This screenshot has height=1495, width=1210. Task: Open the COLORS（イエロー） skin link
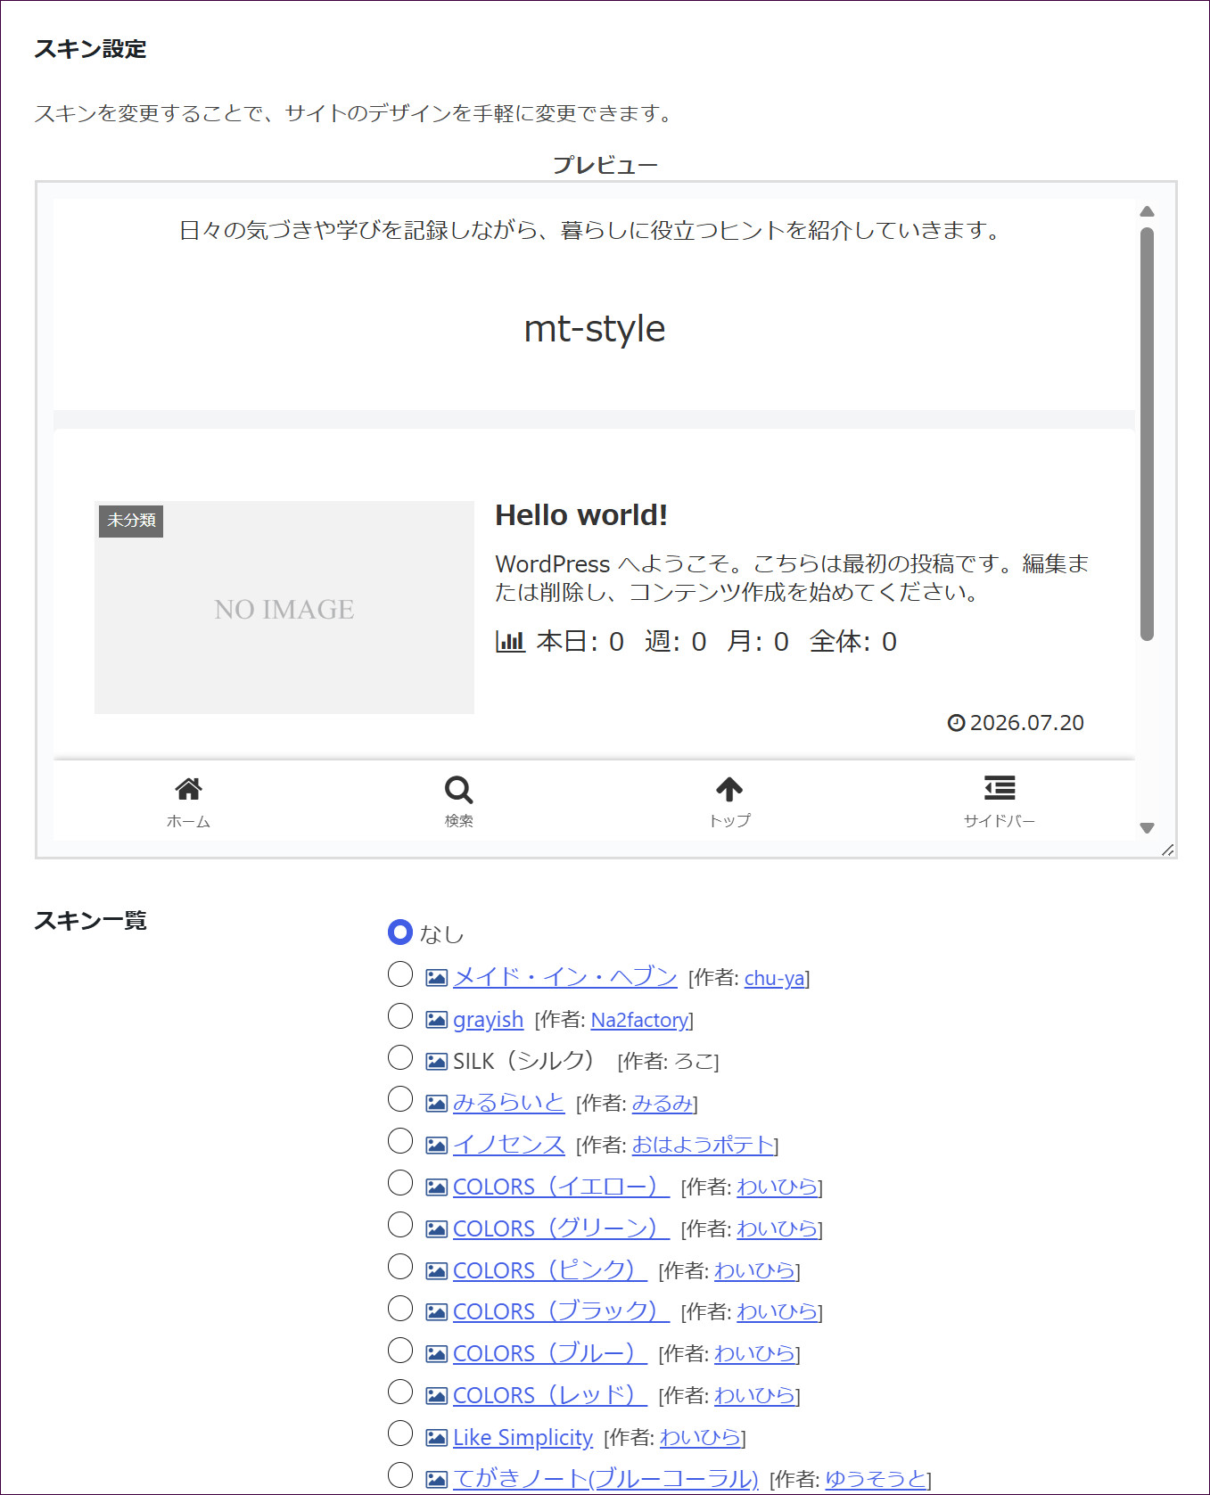tap(561, 1187)
